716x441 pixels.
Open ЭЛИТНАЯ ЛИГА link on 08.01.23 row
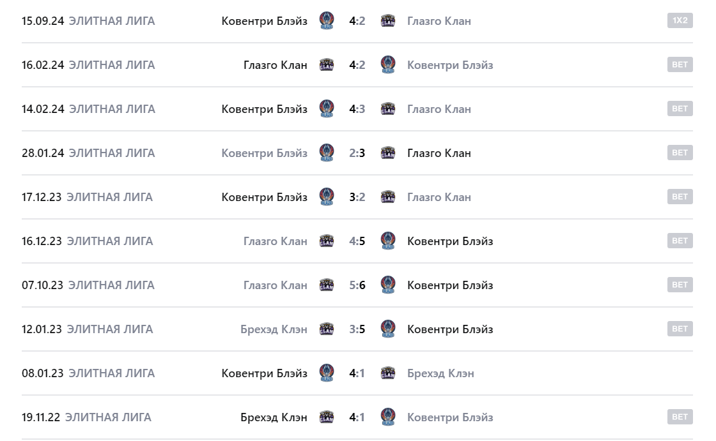pos(112,373)
